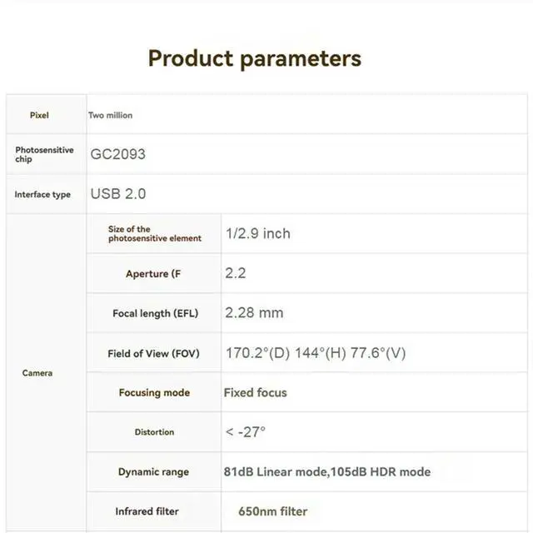Click the Two million pixel value
The width and height of the screenshot is (533, 533).
coord(111,115)
